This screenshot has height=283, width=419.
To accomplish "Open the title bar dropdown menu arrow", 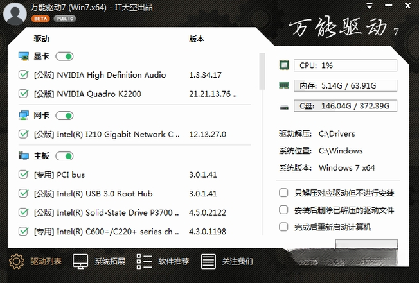I will coord(370,6).
